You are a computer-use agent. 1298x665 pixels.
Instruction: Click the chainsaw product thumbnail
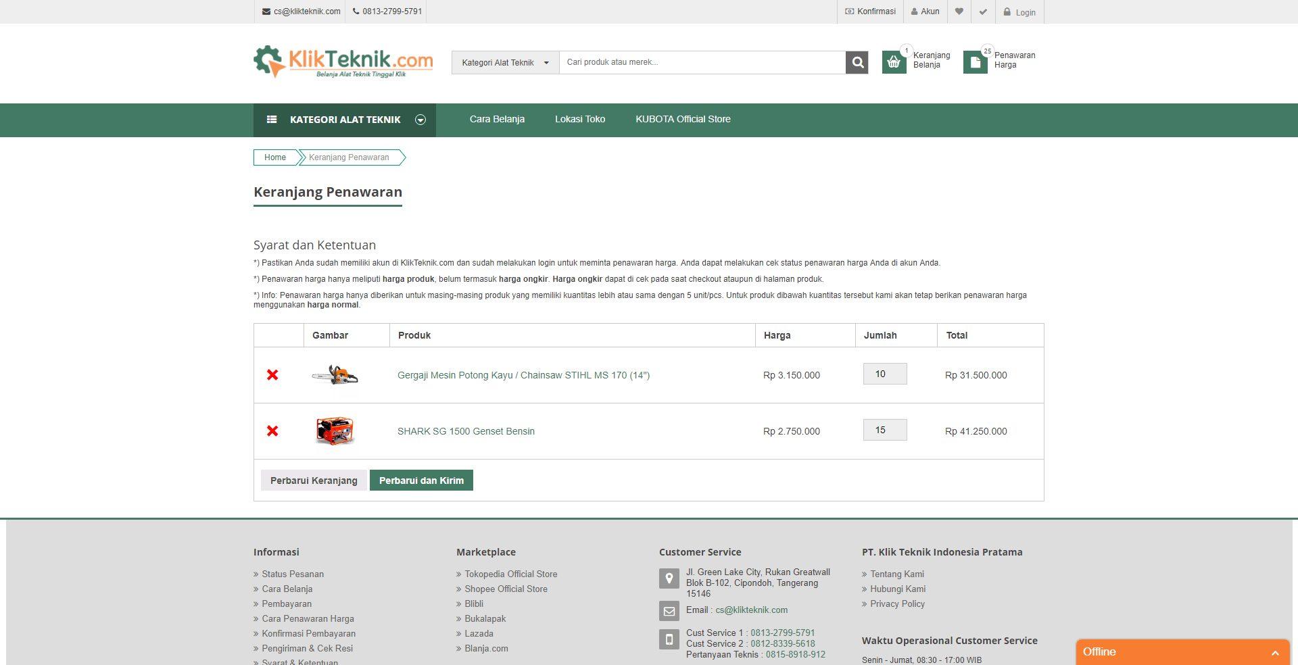point(335,374)
